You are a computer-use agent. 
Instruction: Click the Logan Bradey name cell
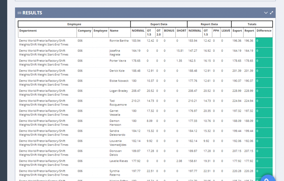click(118, 91)
